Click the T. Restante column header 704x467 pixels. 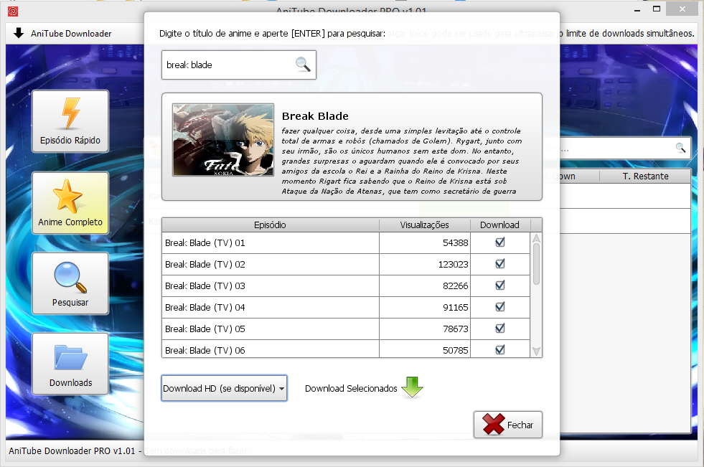pyautogui.click(x=645, y=176)
